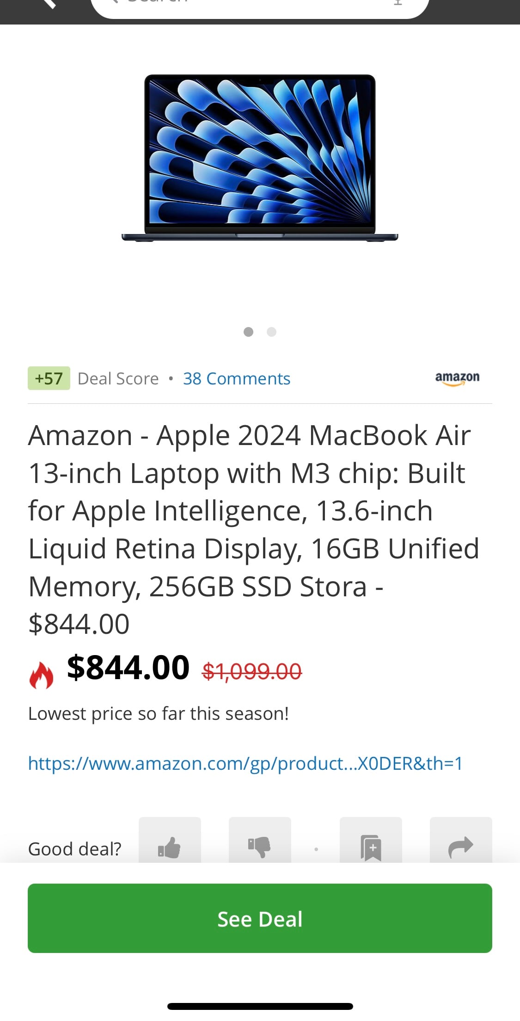Open the 38 Comments link
520x1021 pixels.
(x=237, y=378)
